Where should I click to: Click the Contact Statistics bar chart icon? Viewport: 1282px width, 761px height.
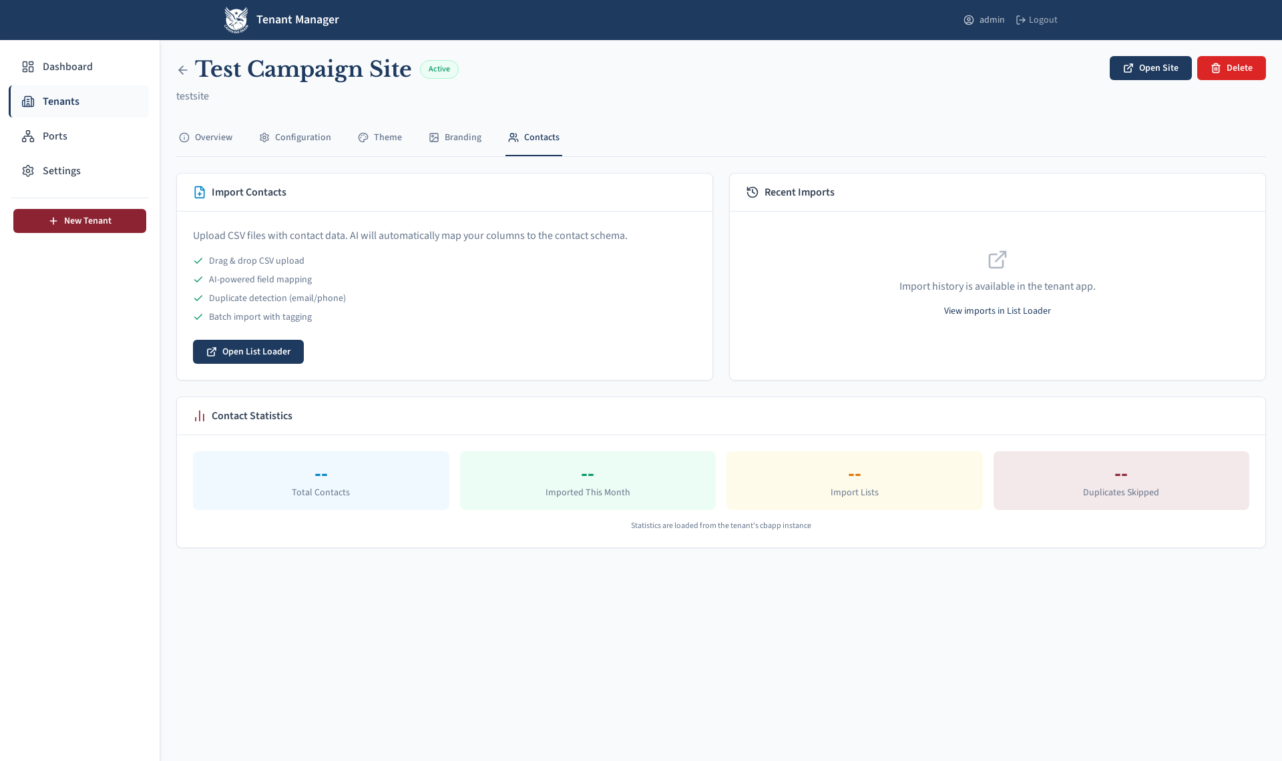pos(199,416)
